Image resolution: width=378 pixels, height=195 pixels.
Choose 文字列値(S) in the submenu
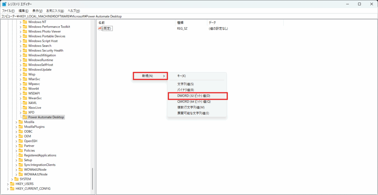click(x=197, y=84)
